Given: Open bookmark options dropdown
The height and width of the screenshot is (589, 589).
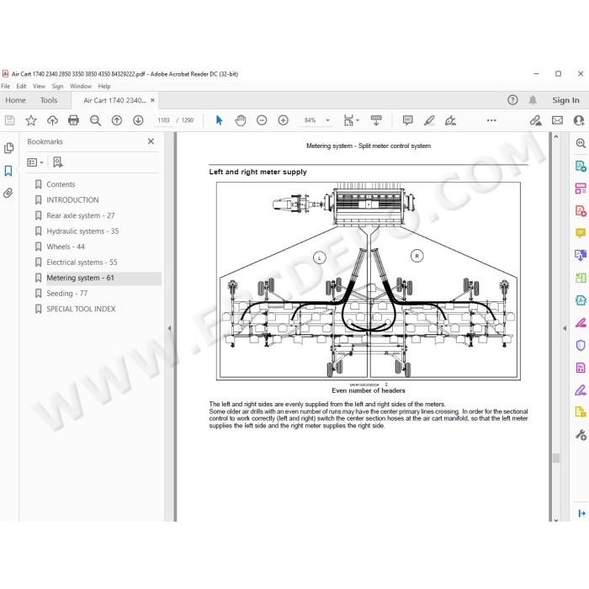Looking at the screenshot, I should 35,162.
